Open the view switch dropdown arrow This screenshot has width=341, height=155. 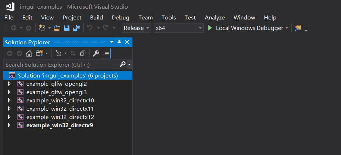pos(47,53)
